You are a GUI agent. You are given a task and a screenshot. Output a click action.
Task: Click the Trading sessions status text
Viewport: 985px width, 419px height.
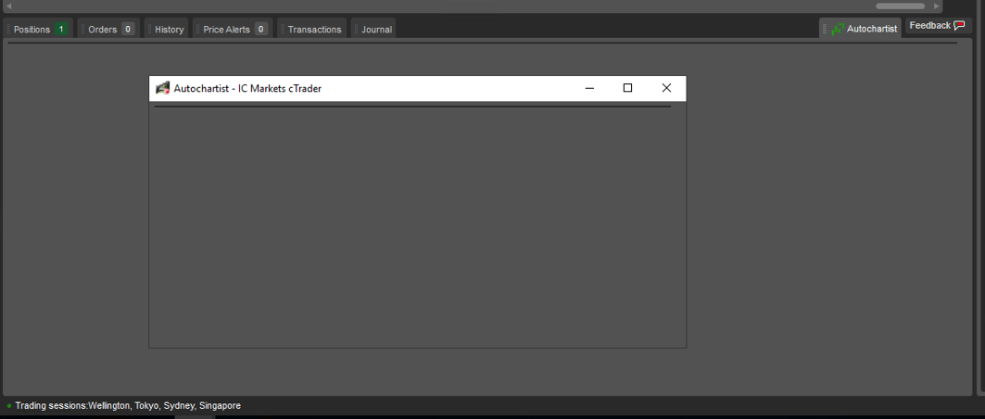tap(128, 406)
